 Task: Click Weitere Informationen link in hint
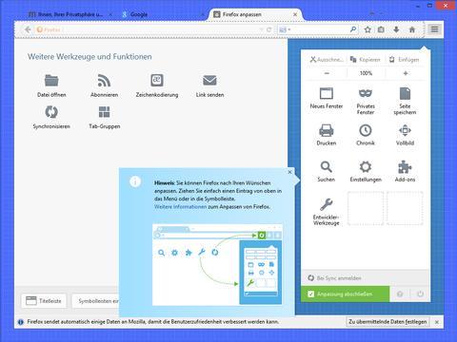[180, 207]
